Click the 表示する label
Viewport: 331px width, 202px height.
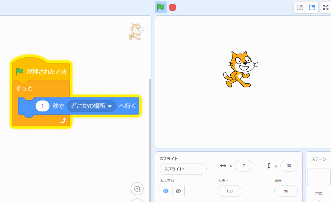[x=167, y=180]
